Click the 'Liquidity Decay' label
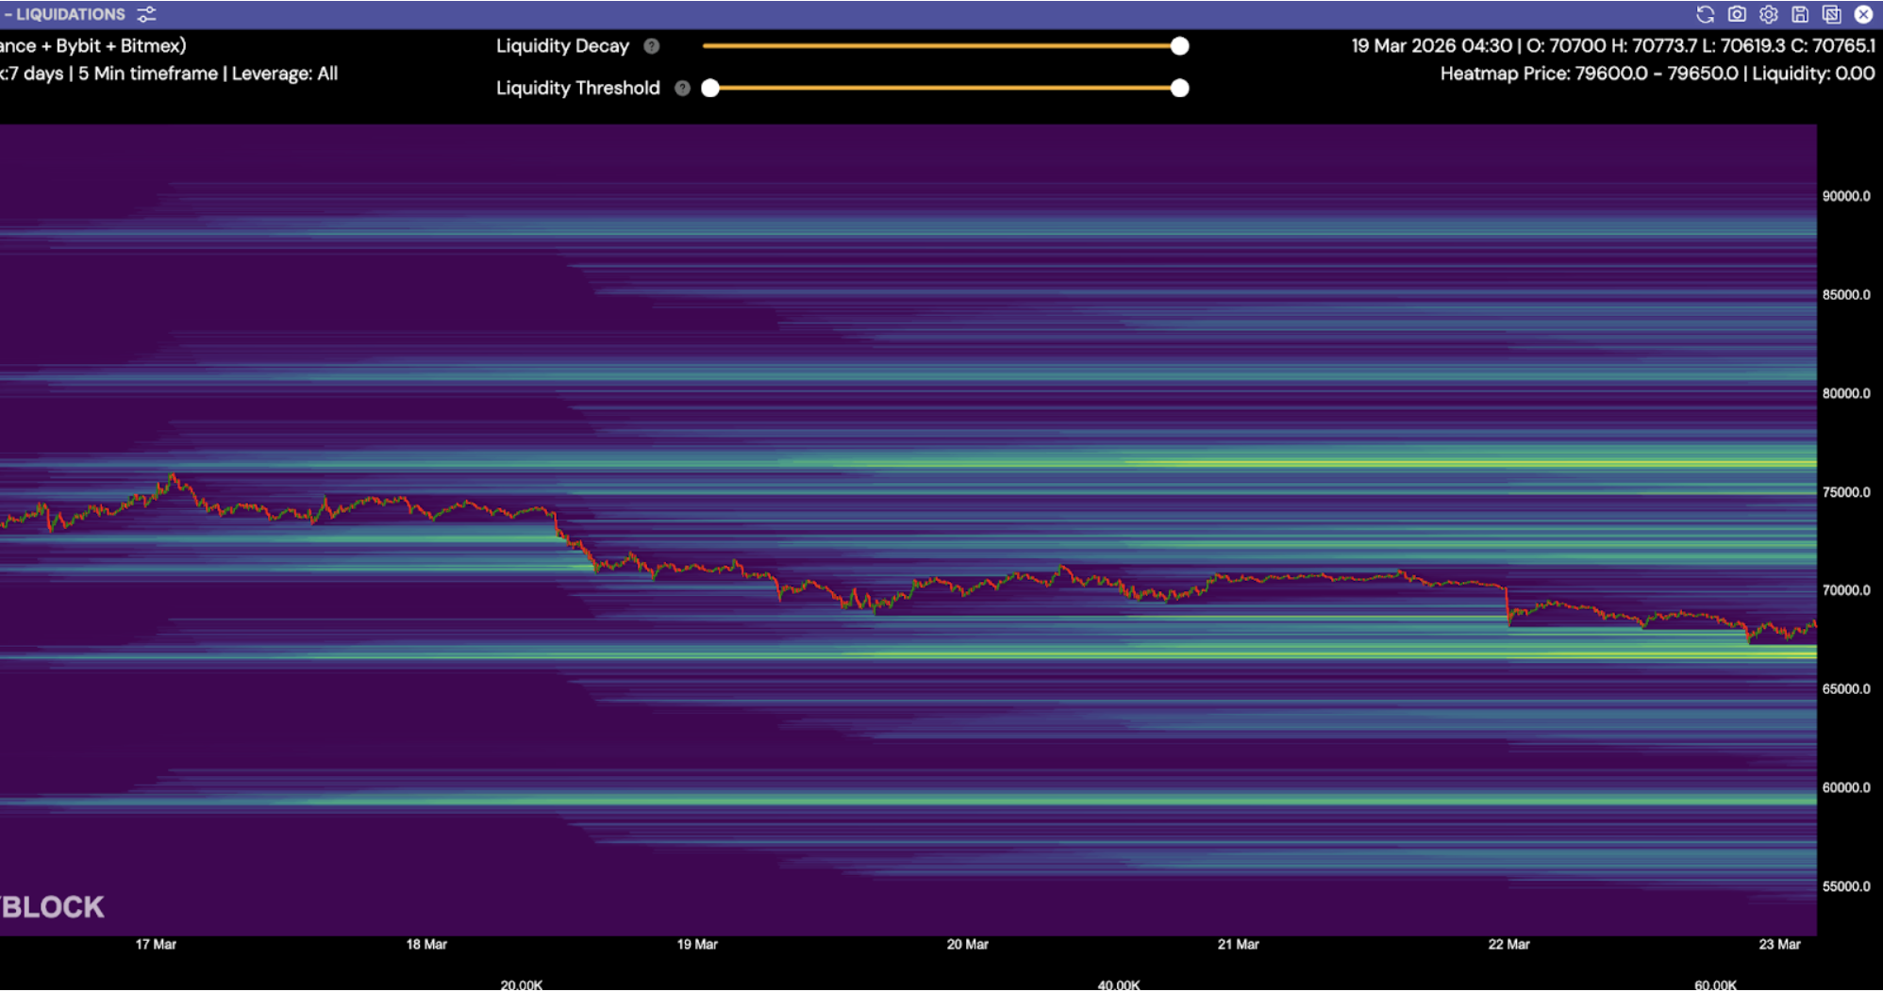1883x992 pixels. pos(562,46)
